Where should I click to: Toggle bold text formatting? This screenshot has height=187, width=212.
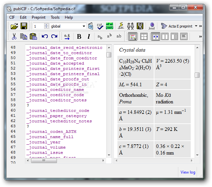79,36
